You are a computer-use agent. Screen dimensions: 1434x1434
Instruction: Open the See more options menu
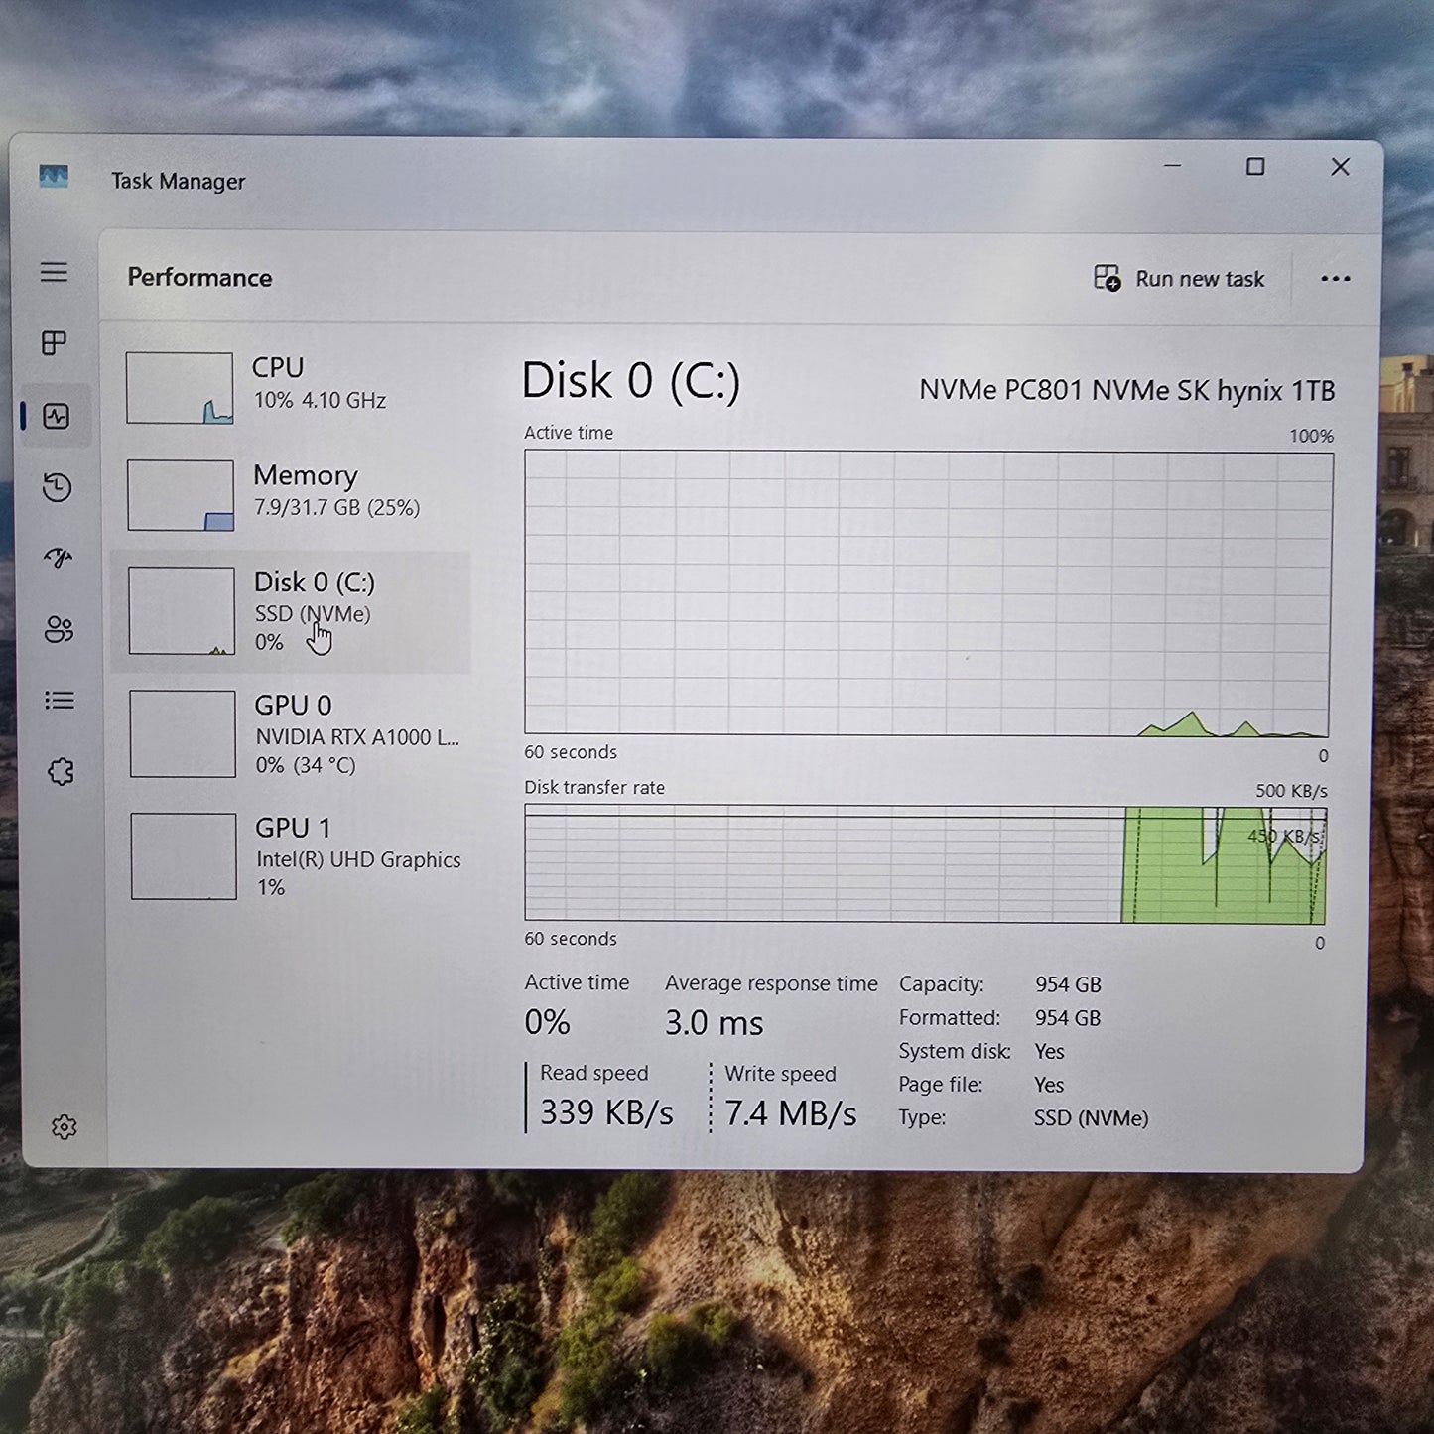(x=1335, y=279)
